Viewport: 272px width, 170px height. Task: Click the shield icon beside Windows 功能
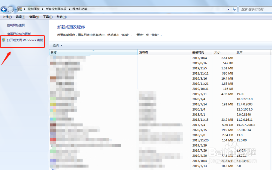4,40
